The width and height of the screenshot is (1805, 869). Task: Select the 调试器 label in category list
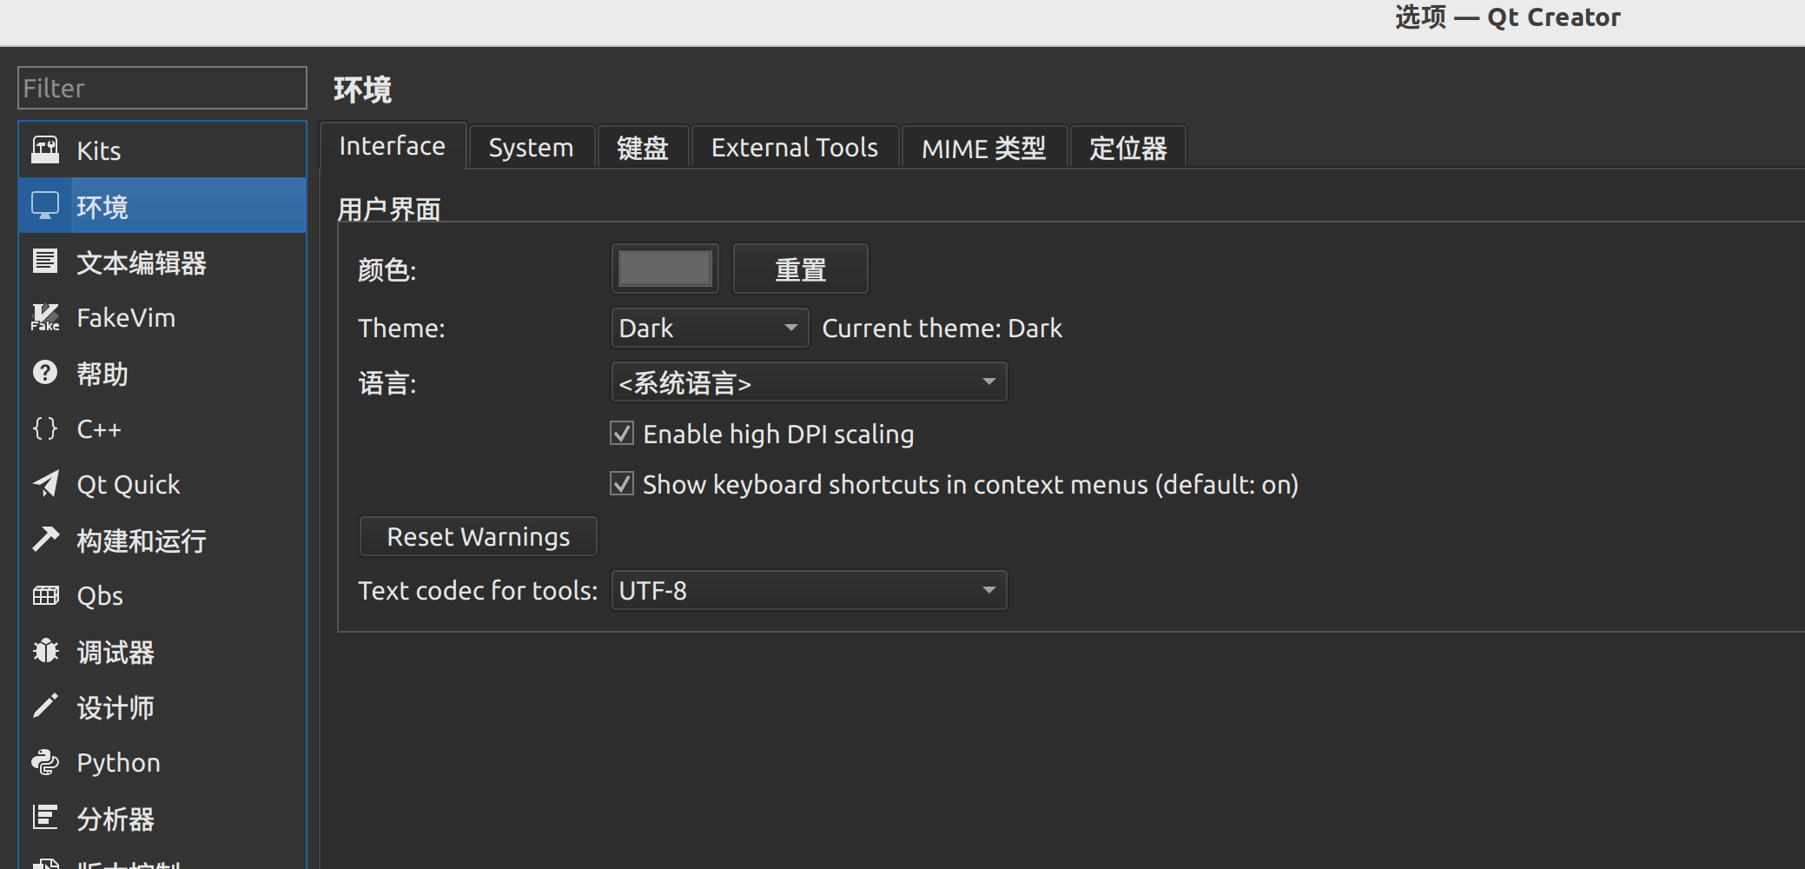[x=116, y=652]
